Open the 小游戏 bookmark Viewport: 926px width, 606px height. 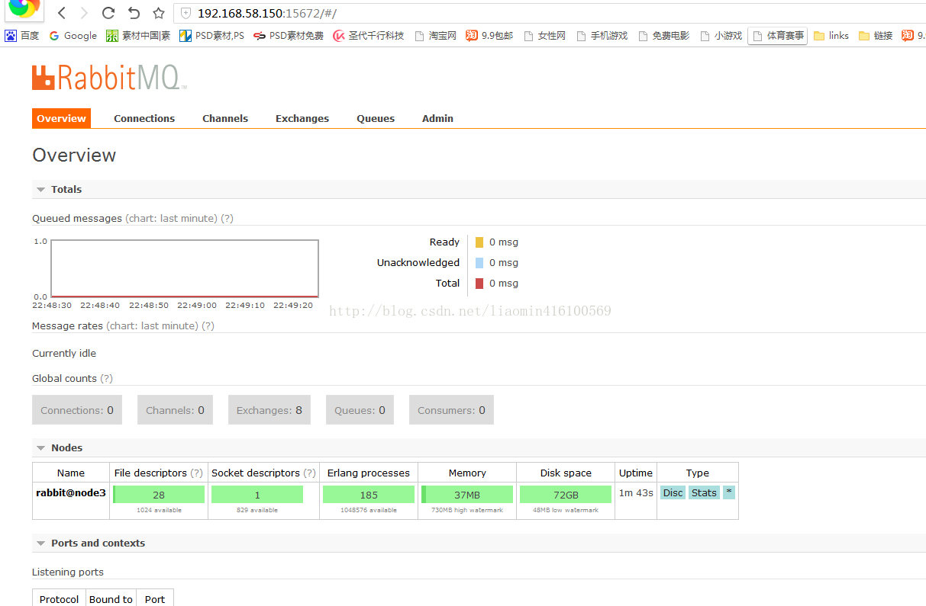(721, 36)
